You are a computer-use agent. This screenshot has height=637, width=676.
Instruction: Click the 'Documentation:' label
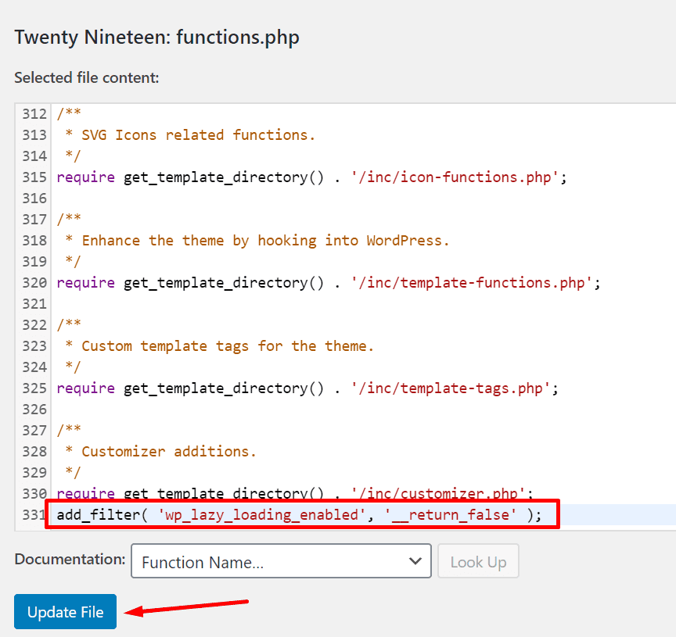[70, 559]
